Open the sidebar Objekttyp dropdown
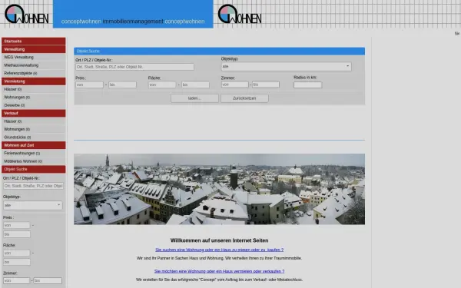 click(x=33, y=205)
